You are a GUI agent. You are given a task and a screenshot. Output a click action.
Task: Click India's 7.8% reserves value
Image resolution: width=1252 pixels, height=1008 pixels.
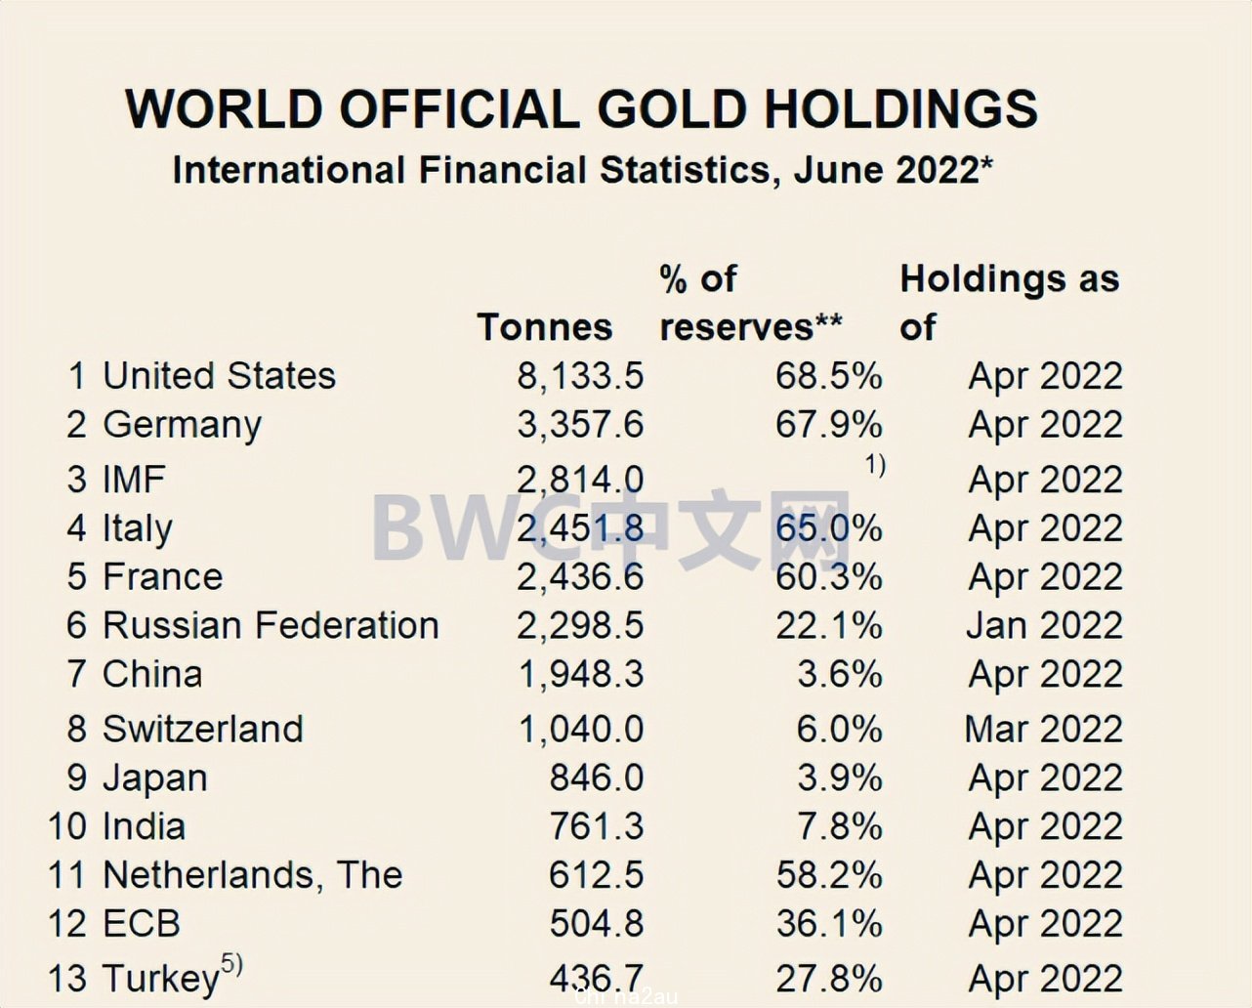pos(840,826)
